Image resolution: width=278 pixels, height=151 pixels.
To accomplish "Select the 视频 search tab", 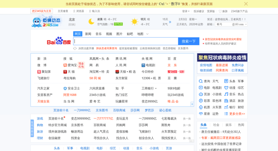I will pyautogui.click(x=109, y=34).
